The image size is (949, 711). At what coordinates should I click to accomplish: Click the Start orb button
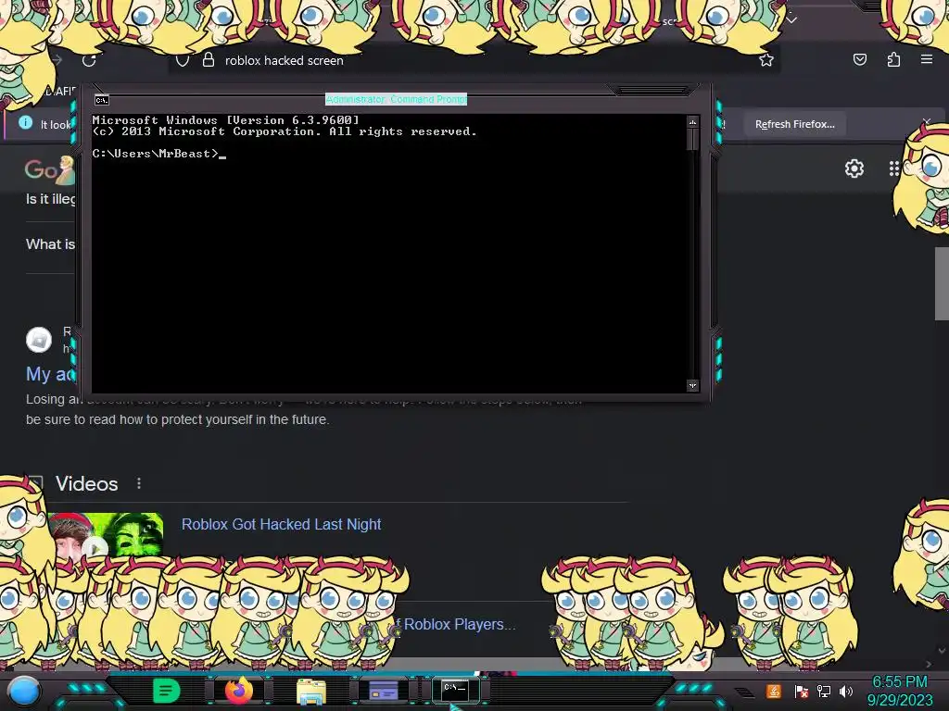tap(24, 691)
